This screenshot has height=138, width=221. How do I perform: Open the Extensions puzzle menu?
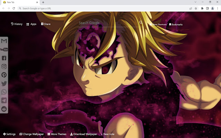tap(202, 8)
